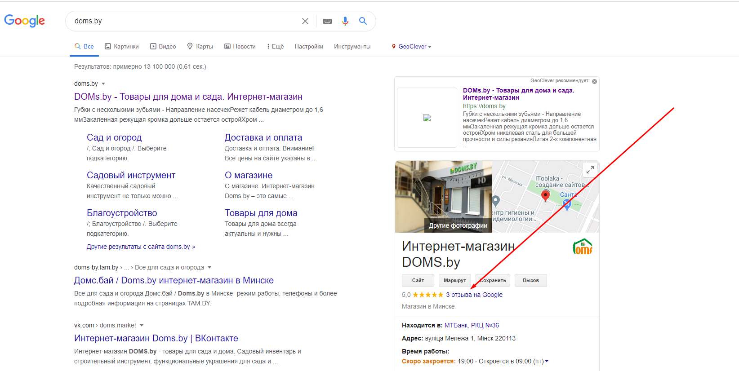Viewport: 739px width, 371px height.
Task: Open the Доставка и оплата sitelink
Action: [263, 137]
